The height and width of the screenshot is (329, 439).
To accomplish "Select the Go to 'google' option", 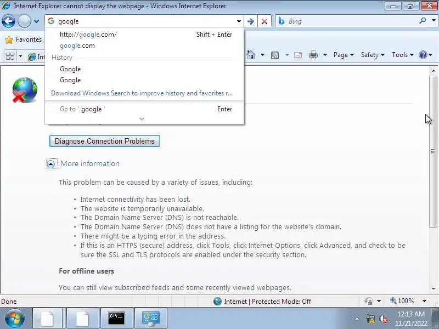I will (145, 109).
